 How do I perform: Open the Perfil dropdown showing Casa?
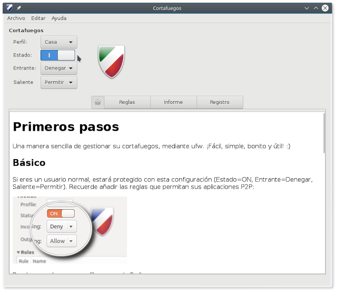pos(59,42)
